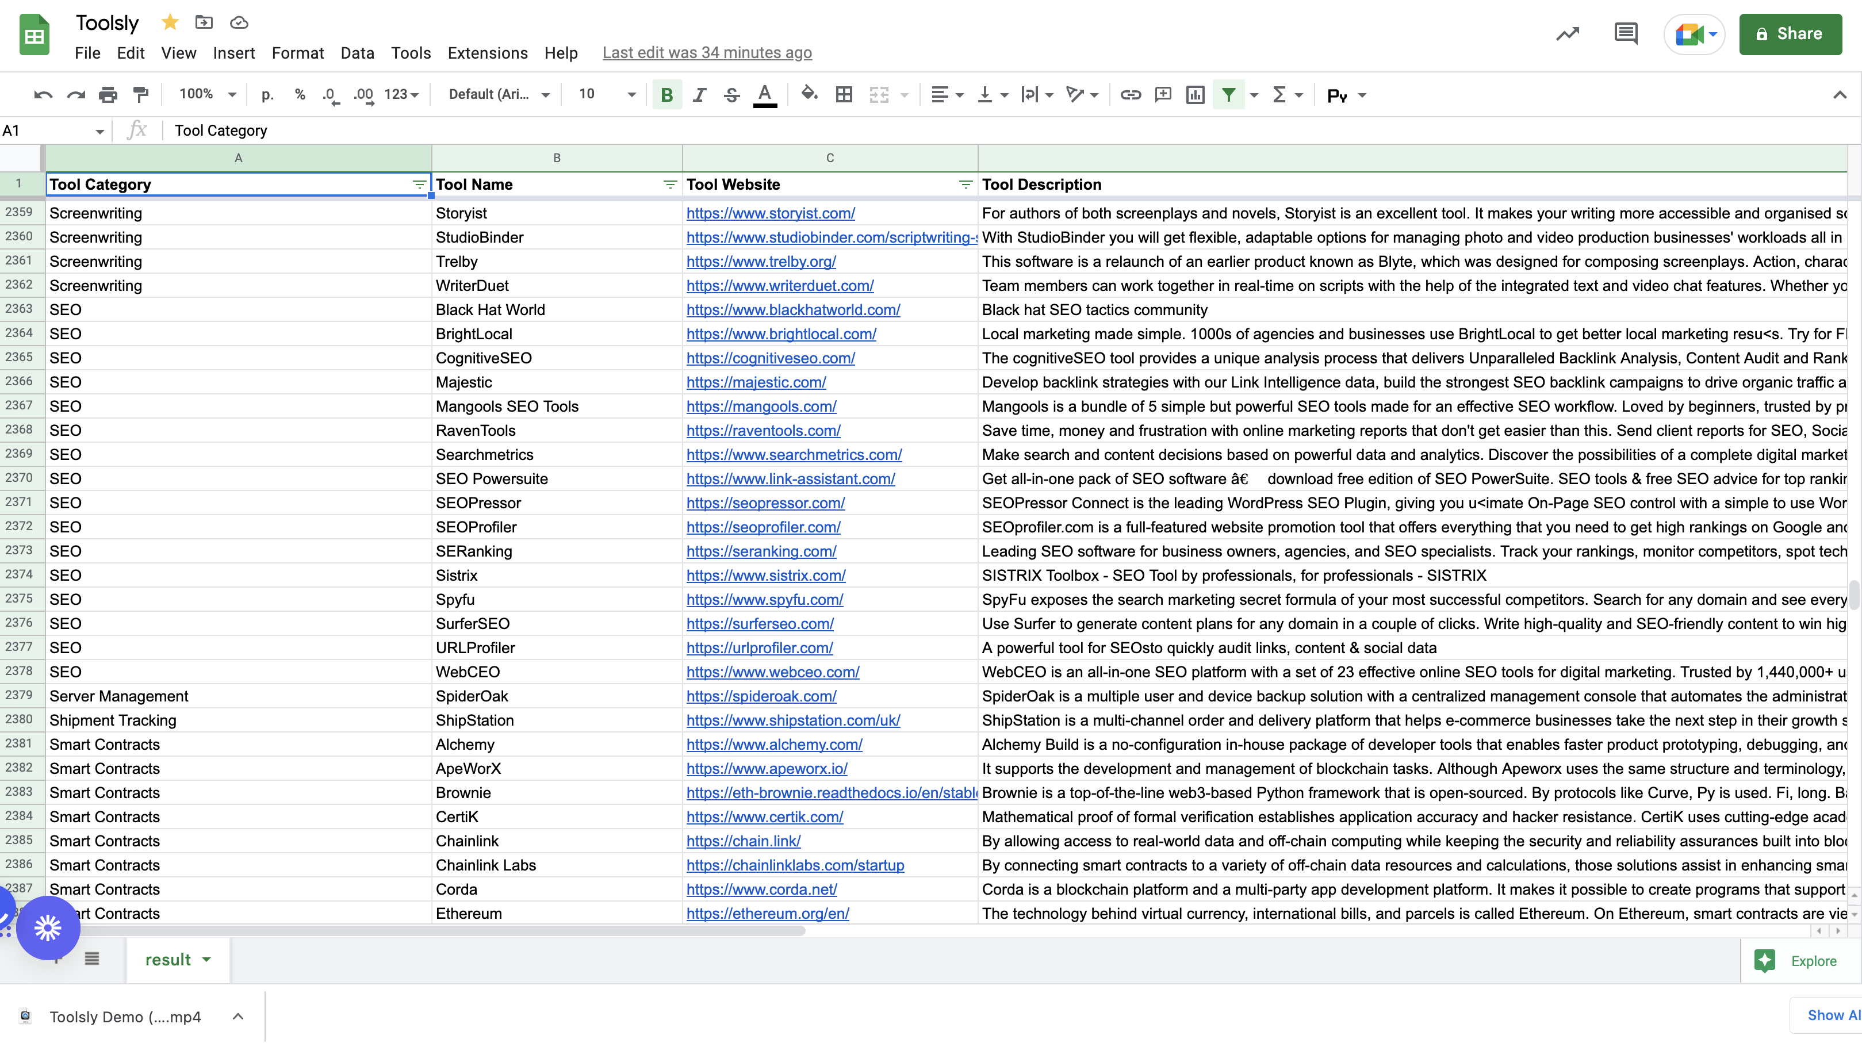
Task: Click the functions sigma icon
Action: [1279, 95]
